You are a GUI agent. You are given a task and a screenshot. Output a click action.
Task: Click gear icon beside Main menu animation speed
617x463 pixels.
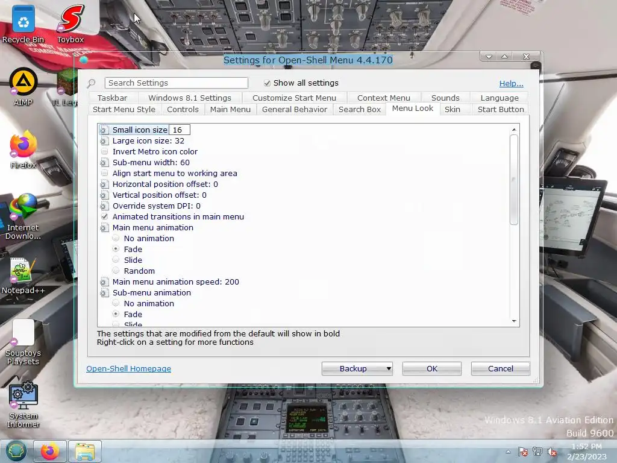point(104,282)
